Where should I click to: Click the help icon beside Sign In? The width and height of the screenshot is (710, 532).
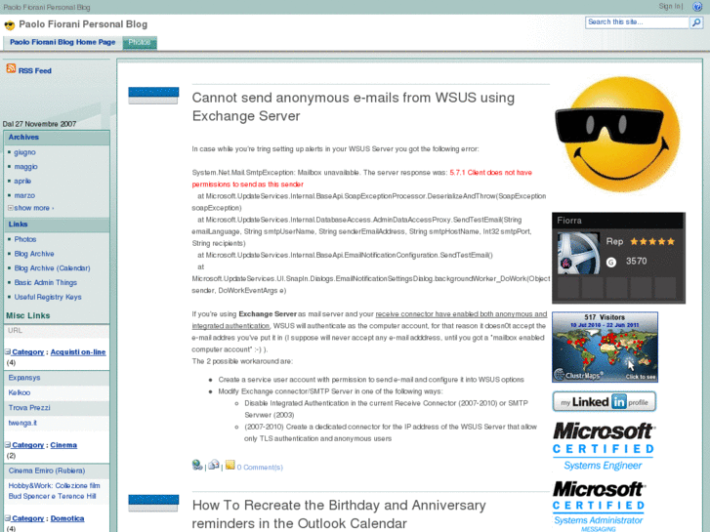tap(697, 6)
